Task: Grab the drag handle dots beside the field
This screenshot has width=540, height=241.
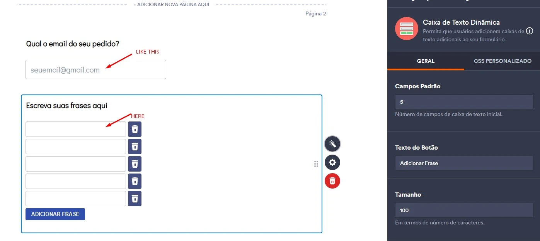Action: 316,163
